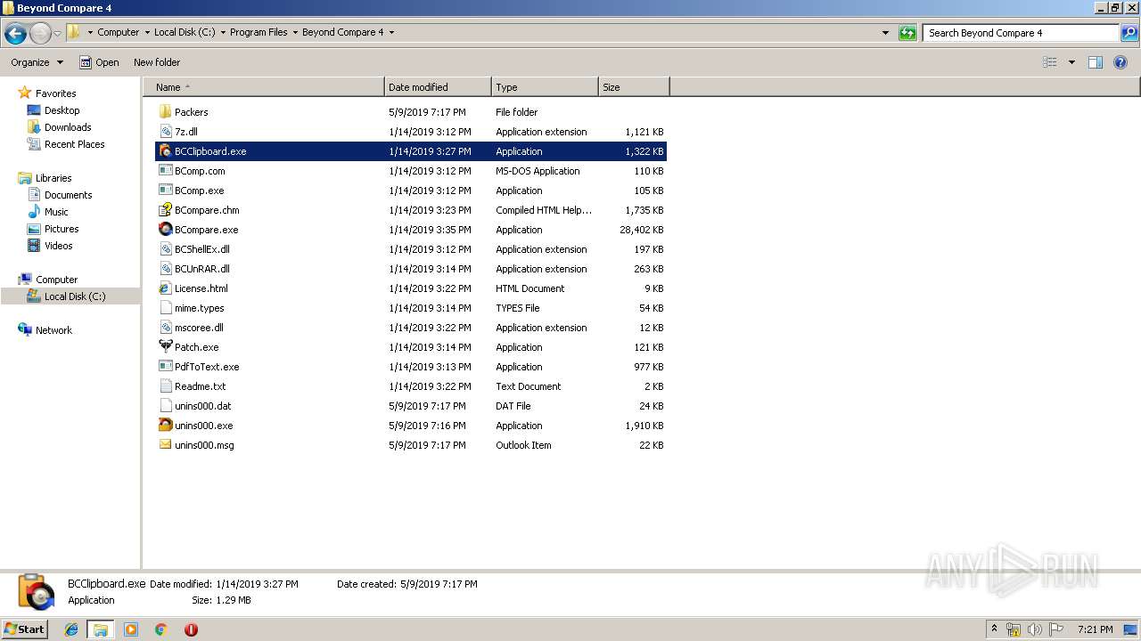Viewport: 1141px width, 641px height.
Task: Click the Search Beyond Compare 4 field
Action: tap(1021, 33)
